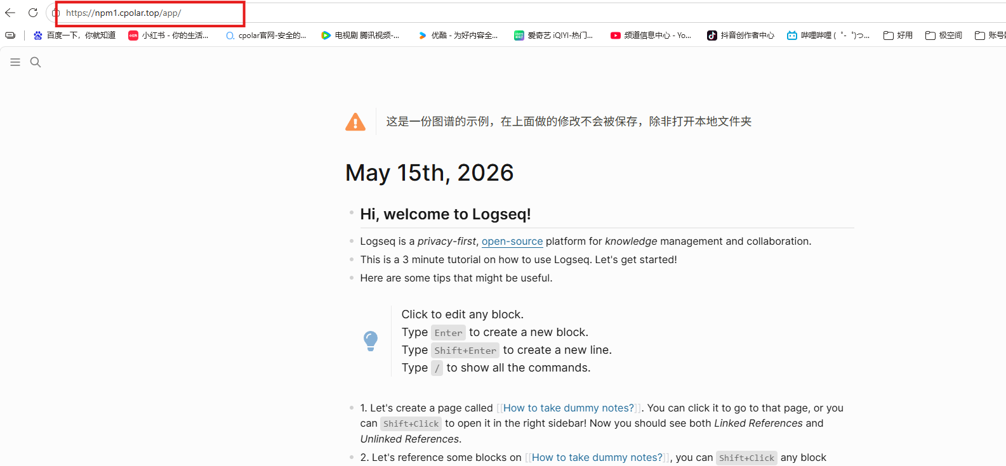Viewport: 1006px width, 466px height.
Task: Click the bullet beside "Logseq is a privacy-first"
Action: pos(351,242)
